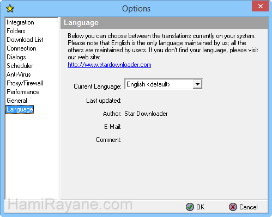Click the green checkmark OK icon
Viewport: 272px width, 217px height.
(190, 207)
